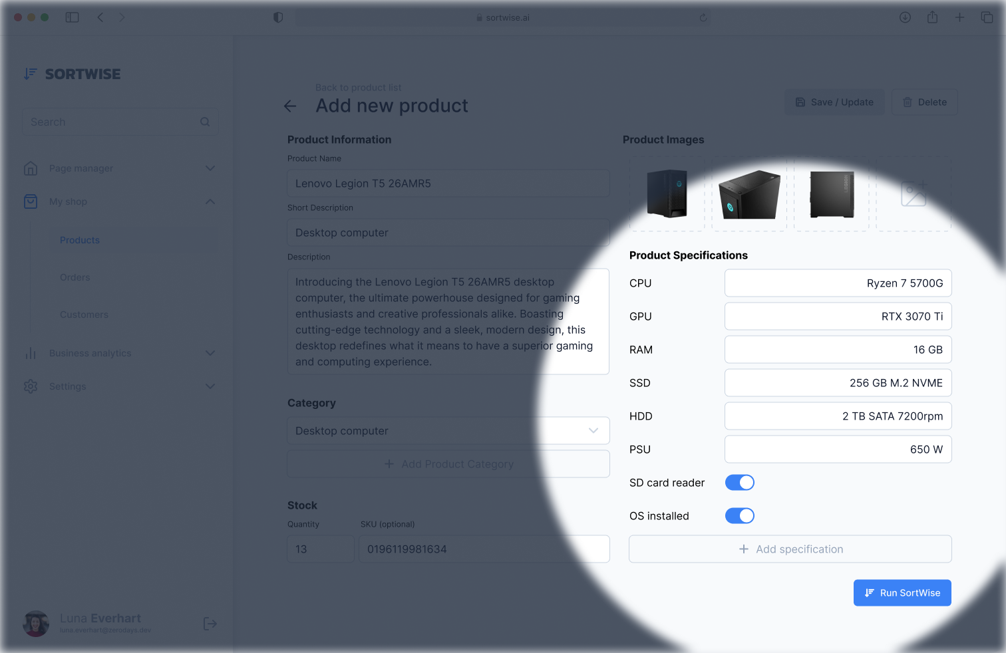Toggle the browser shield icon
Image resolution: width=1006 pixels, height=653 pixels.
pos(277,17)
